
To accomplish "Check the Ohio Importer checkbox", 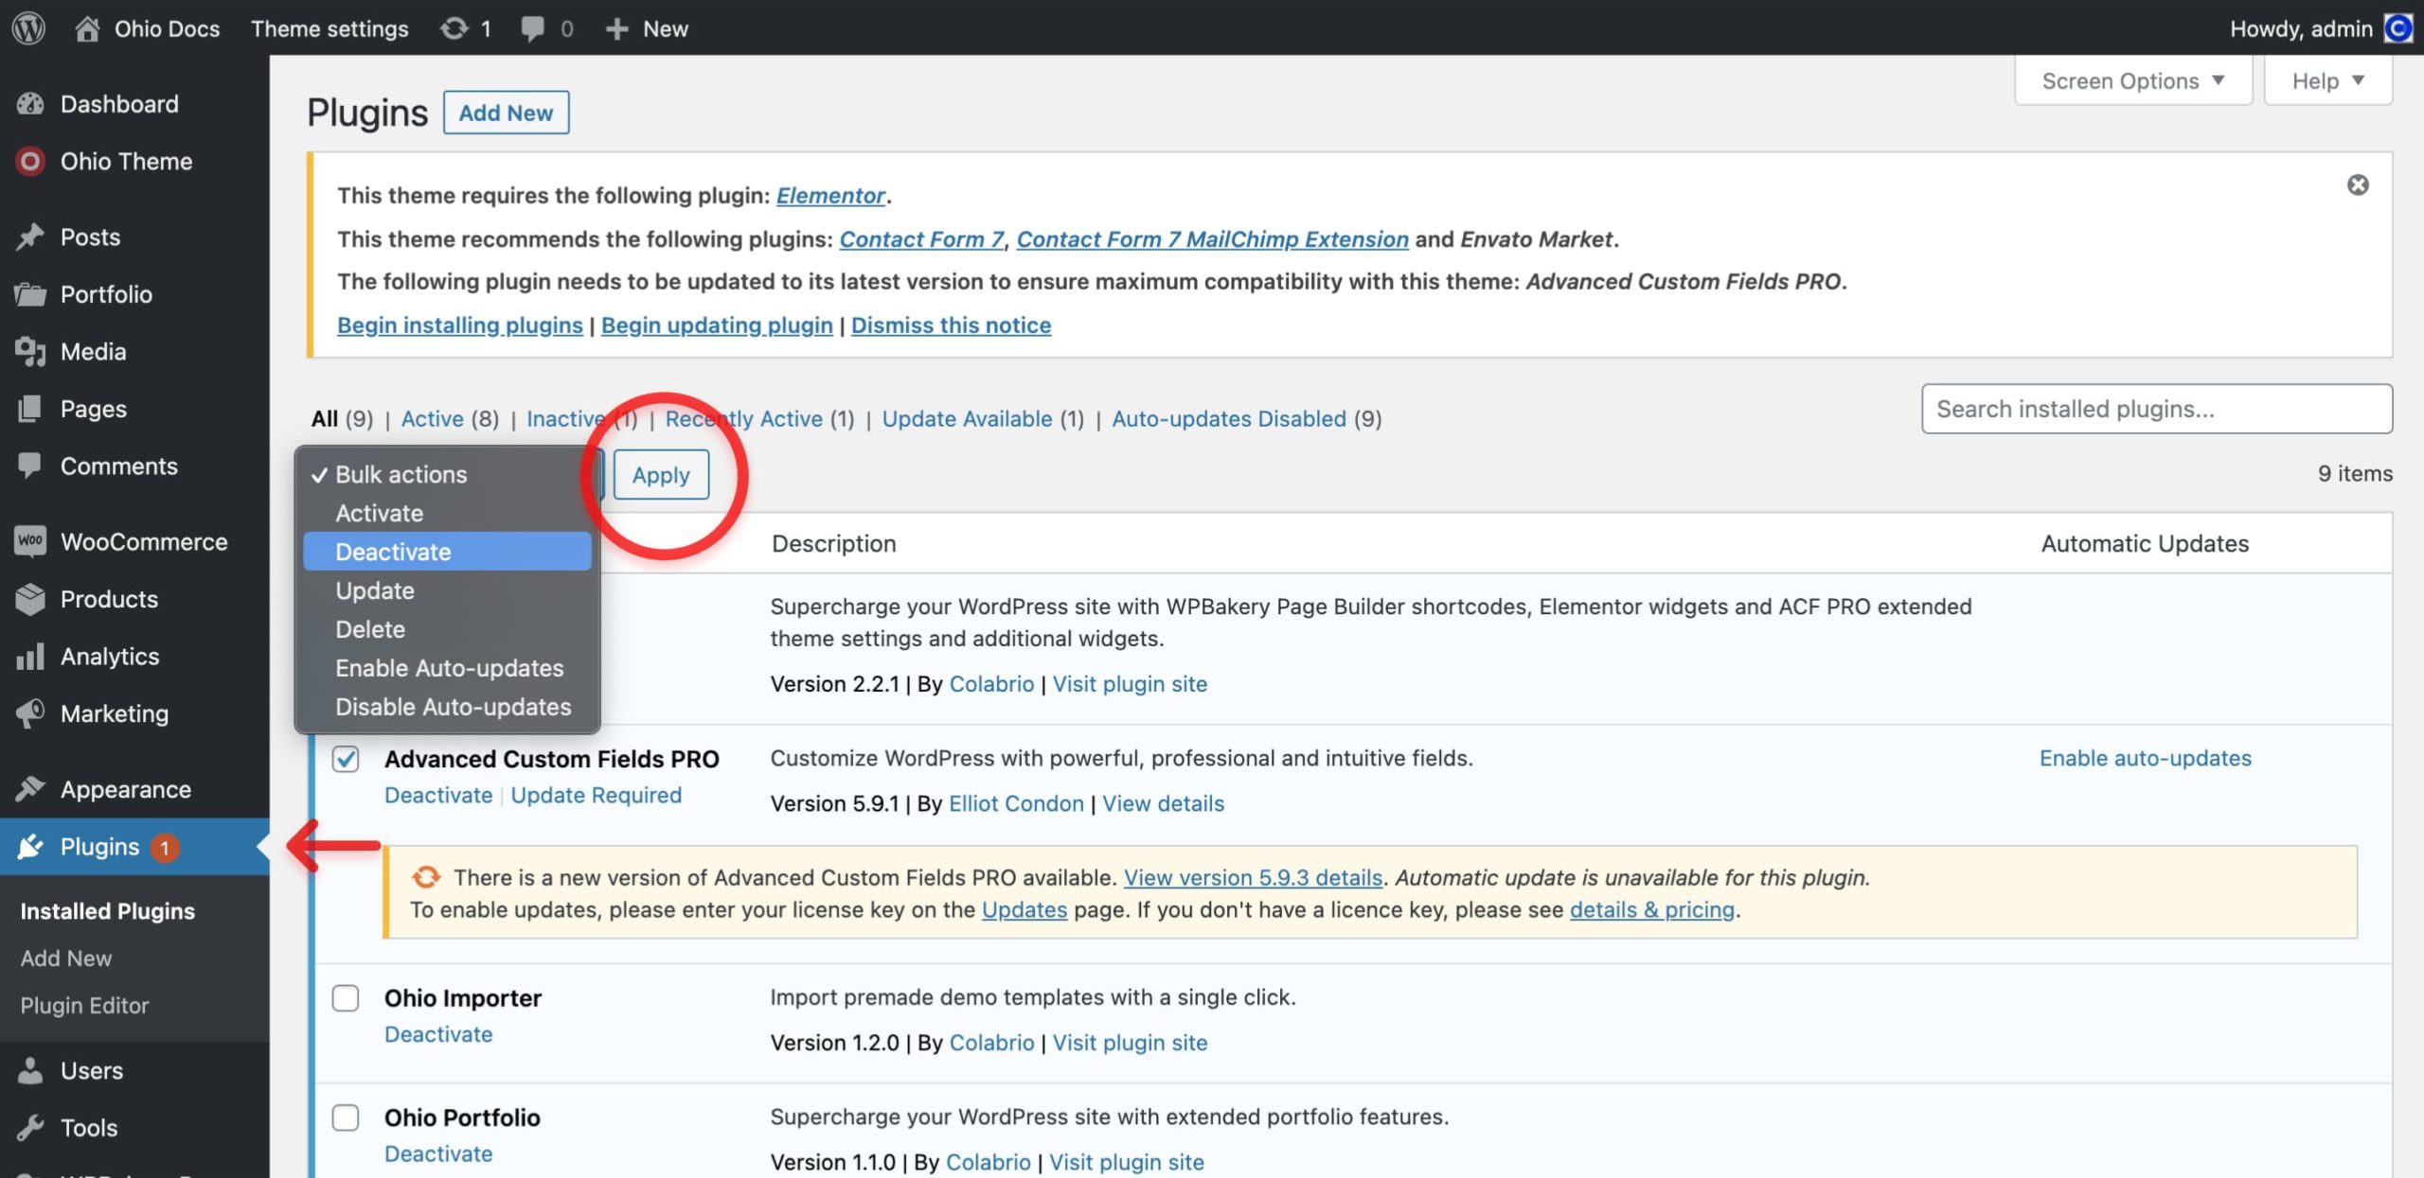I will click(x=346, y=998).
